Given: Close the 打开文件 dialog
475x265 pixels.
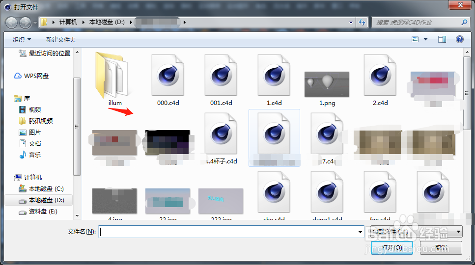Looking at the screenshot, I should coord(460,5).
